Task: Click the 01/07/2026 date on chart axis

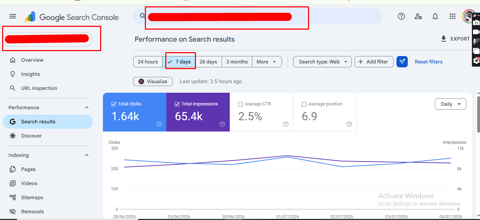Action: click(287, 216)
